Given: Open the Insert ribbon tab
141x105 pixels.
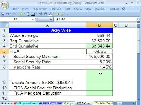Looking at the screenshot, I should pyautogui.click(x=25, y=9).
